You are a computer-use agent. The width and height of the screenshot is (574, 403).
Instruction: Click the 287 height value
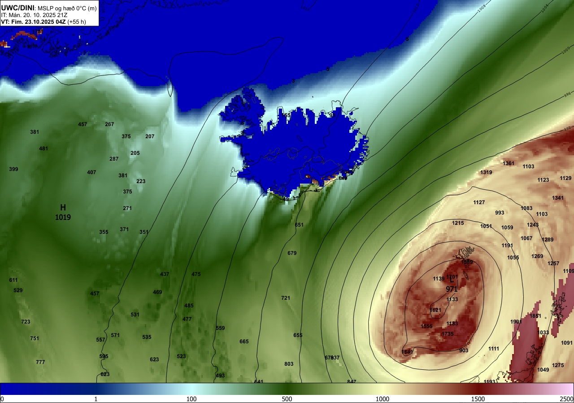point(114,159)
